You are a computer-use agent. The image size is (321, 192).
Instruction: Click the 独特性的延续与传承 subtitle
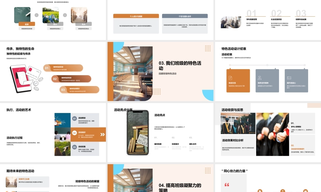(x=18, y=54)
